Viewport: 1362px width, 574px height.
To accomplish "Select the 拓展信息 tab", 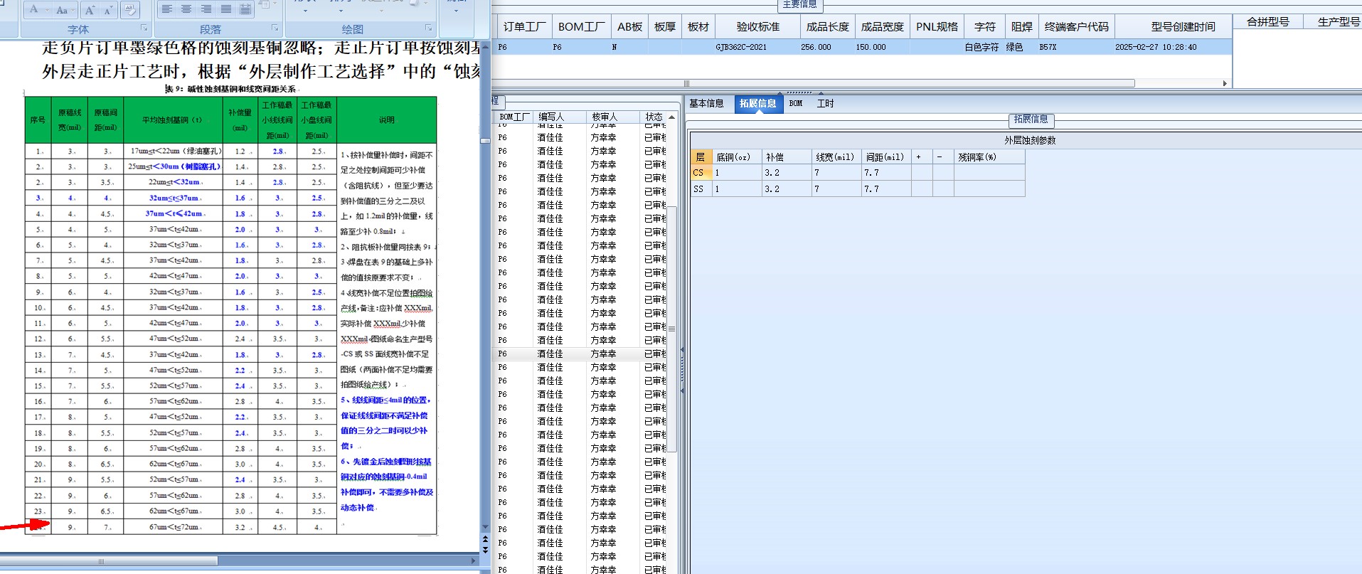I will [757, 104].
